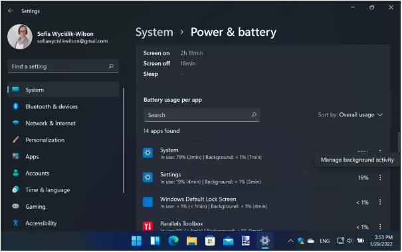Click the System app row icon
This screenshot has height=252, width=402.
[x=148, y=153]
